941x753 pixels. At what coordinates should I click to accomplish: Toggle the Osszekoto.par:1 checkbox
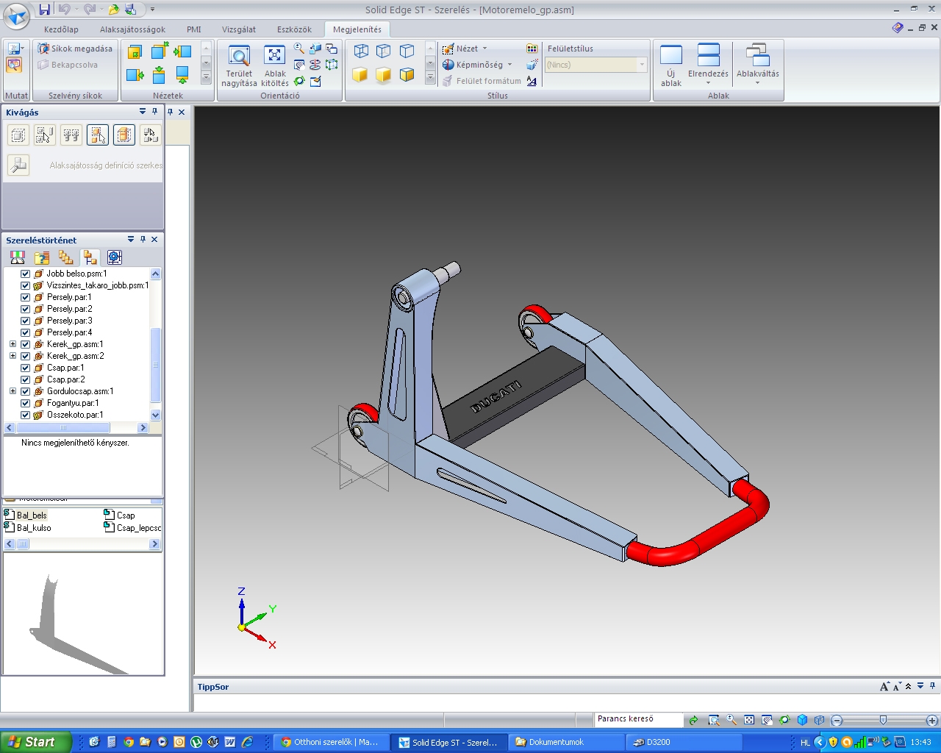point(26,415)
